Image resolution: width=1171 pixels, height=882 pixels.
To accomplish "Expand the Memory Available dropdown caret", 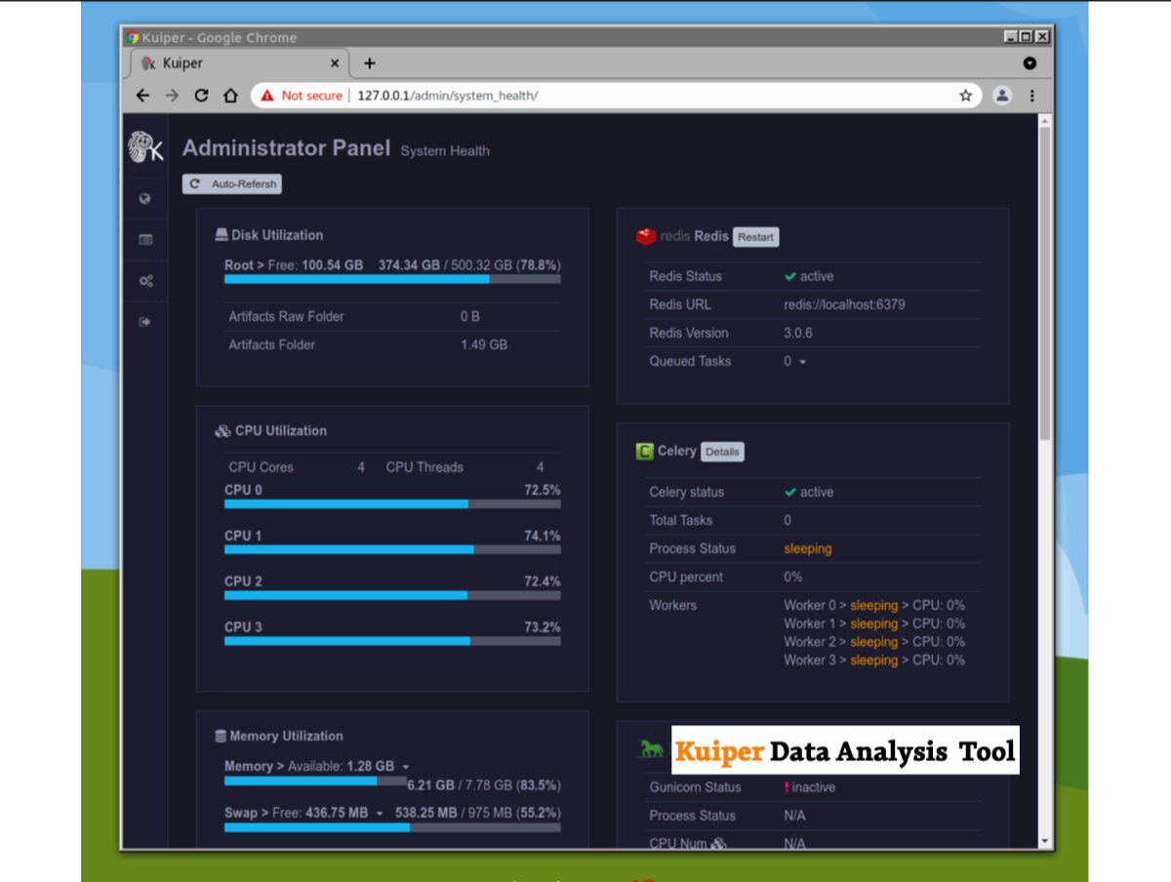I will click(406, 767).
